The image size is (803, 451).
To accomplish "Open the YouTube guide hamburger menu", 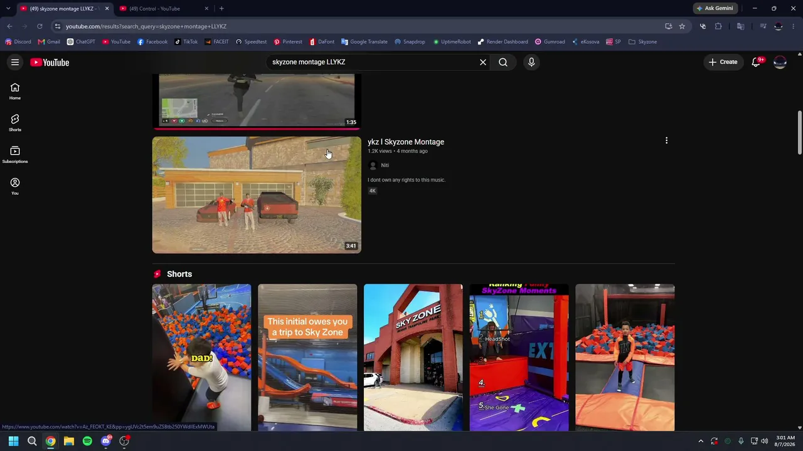I will coord(15,62).
